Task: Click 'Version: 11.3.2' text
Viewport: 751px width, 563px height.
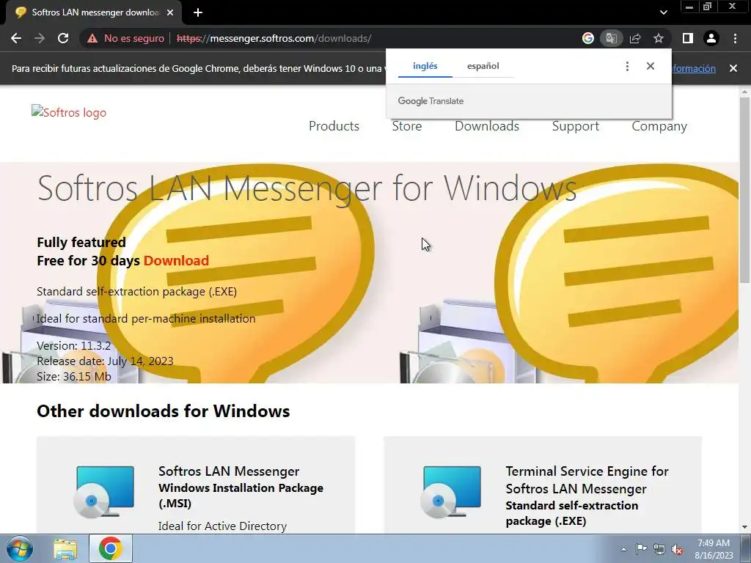Action: 74,346
